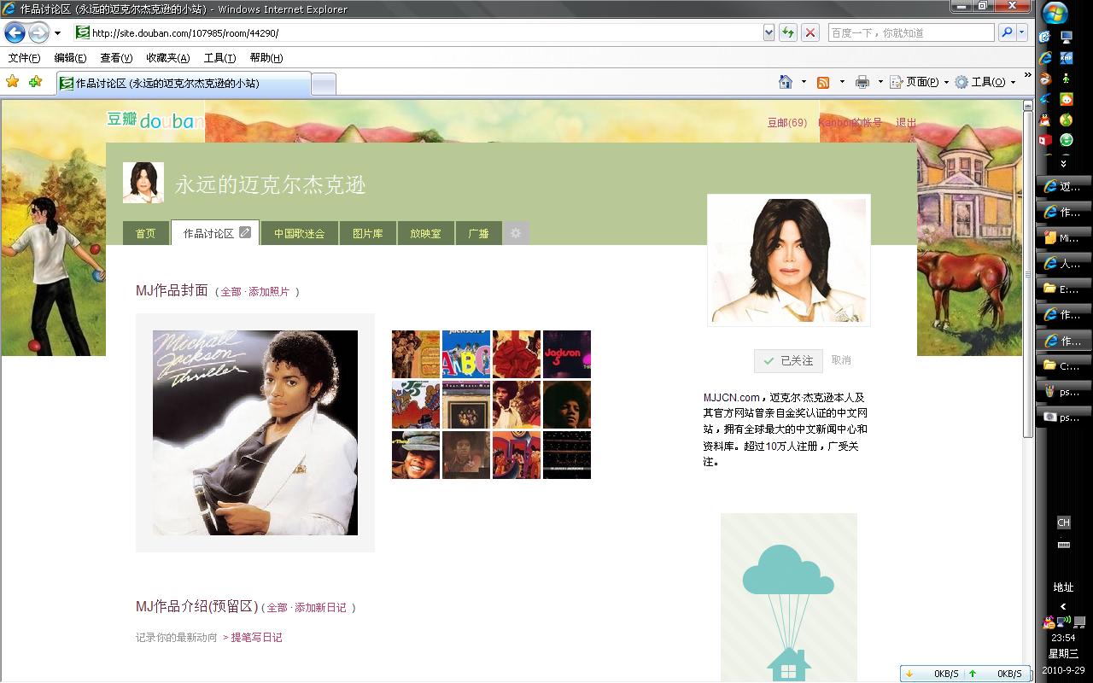Screen dimensions: 1093x683
Task: Open 豆邮(69) mail link
Action: click(x=786, y=123)
